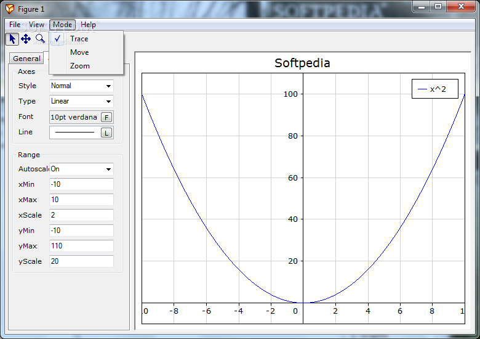Choose Trace in the Mode menu
Viewport: 480px width, 339px height.
pos(86,39)
